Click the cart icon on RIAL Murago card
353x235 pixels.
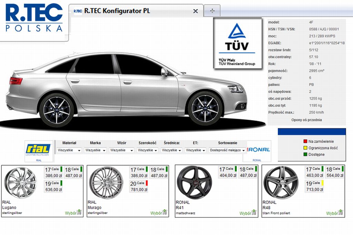click(164, 212)
